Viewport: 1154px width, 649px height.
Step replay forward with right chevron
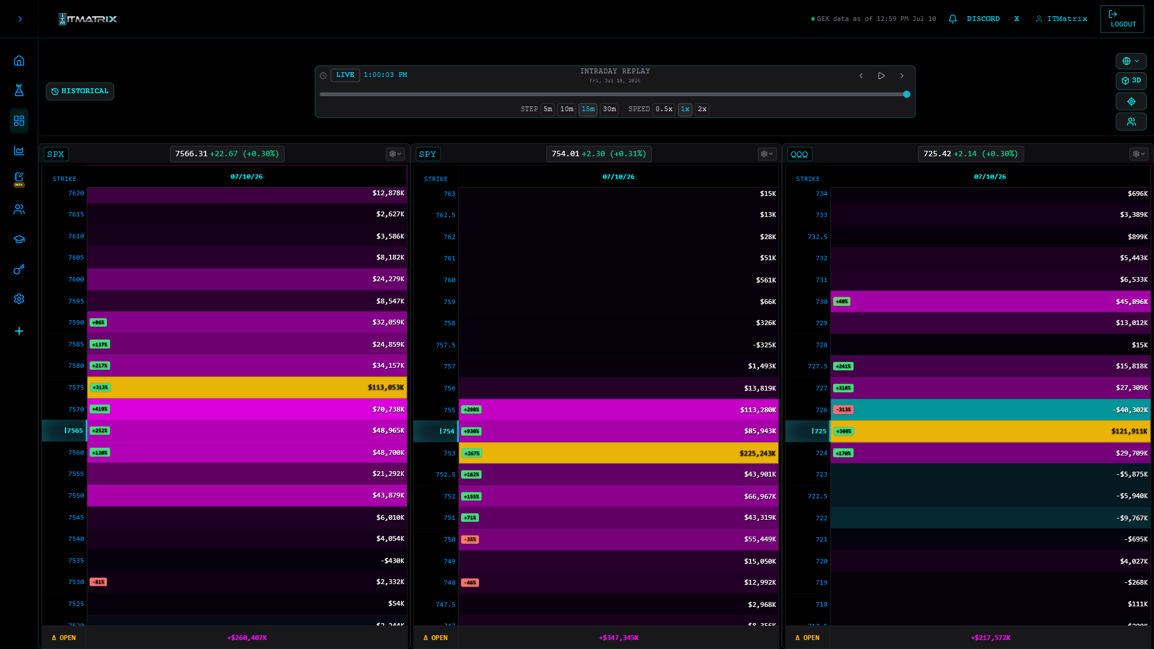click(902, 76)
